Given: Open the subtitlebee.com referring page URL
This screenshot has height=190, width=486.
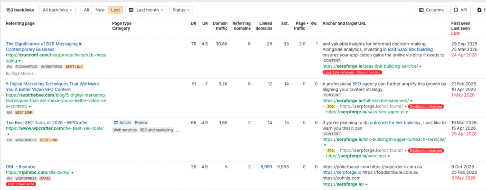Looking at the screenshot, I should pyautogui.click(x=56, y=100).
